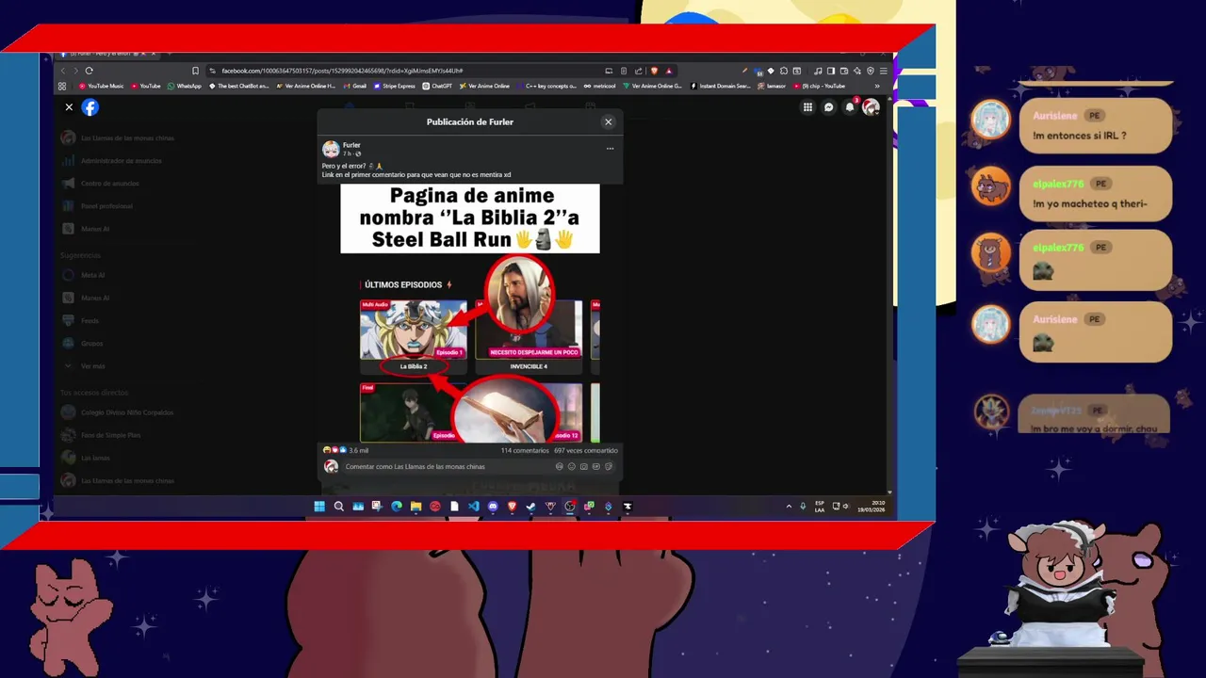Screen dimensions: 1206x678
Task: Open the Gmail bookmark
Action: [355, 86]
